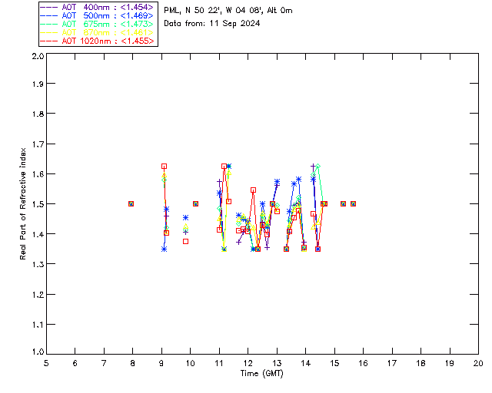Click the x-axis tick label "15"
The image size is (492, 393).
pos(334,363)
